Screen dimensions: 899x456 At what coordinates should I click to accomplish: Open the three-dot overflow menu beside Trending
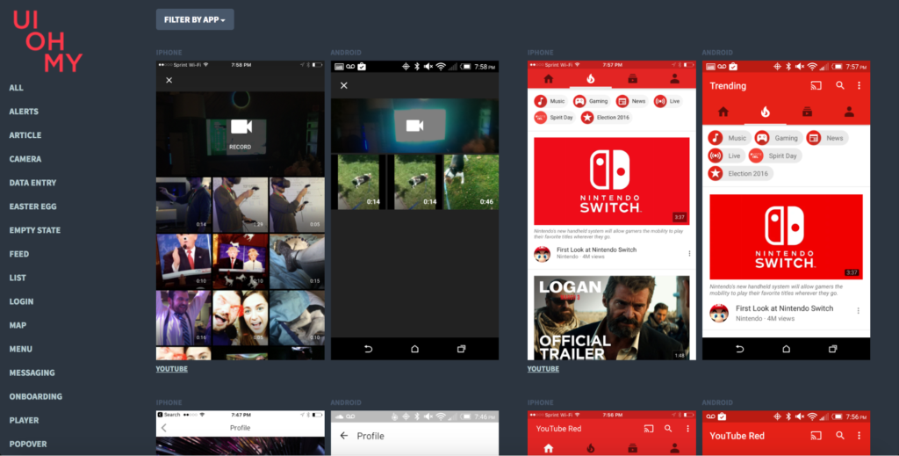859,85
